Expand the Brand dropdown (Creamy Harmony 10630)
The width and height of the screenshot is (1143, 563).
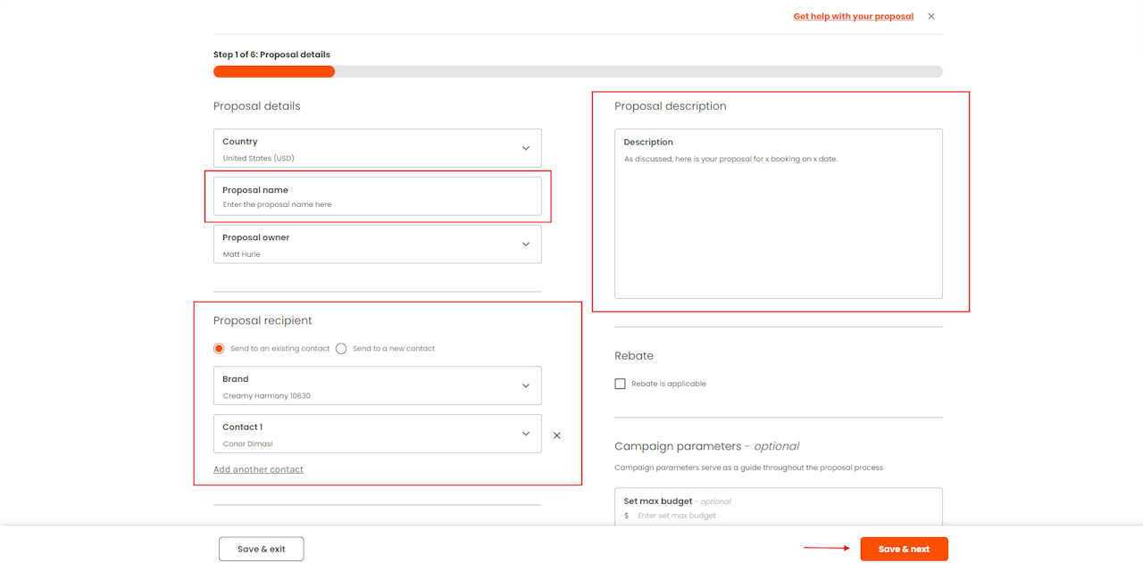(x=366, y=385)
